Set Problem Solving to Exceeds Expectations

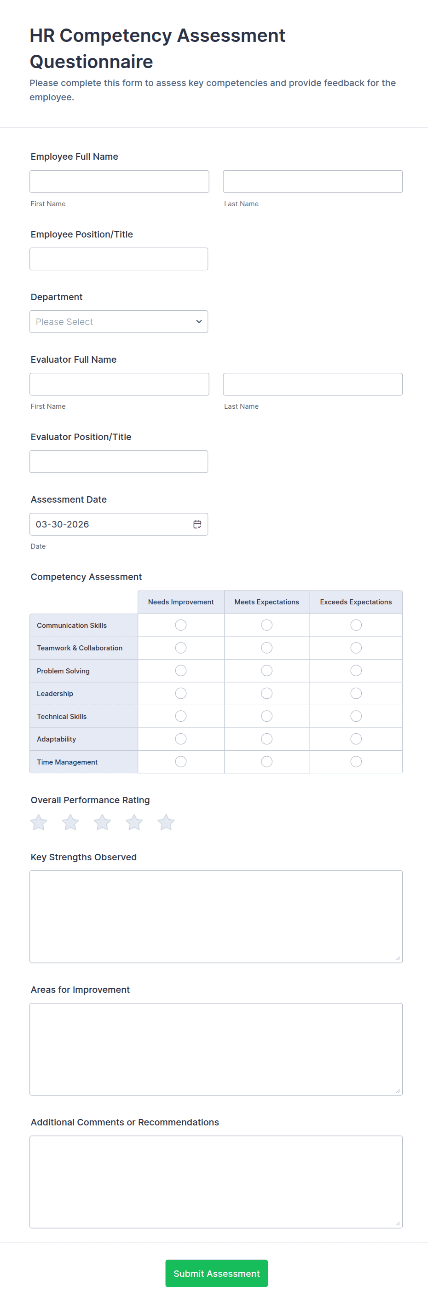click(x=356, y=671)
